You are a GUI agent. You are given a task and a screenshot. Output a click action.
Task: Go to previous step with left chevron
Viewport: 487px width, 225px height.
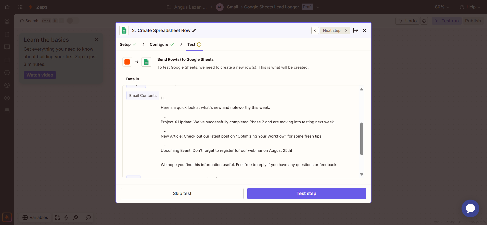pyautogui.click(x=315, y=31)
